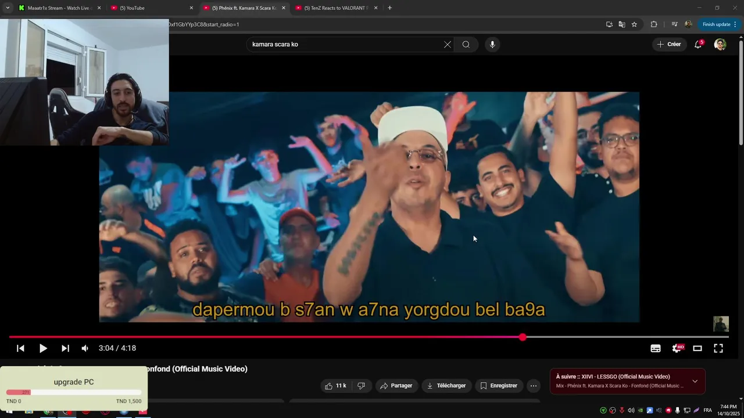Click the purple feather tray icon
Viewport: 744px width, 418px height.
coord(696,410)
